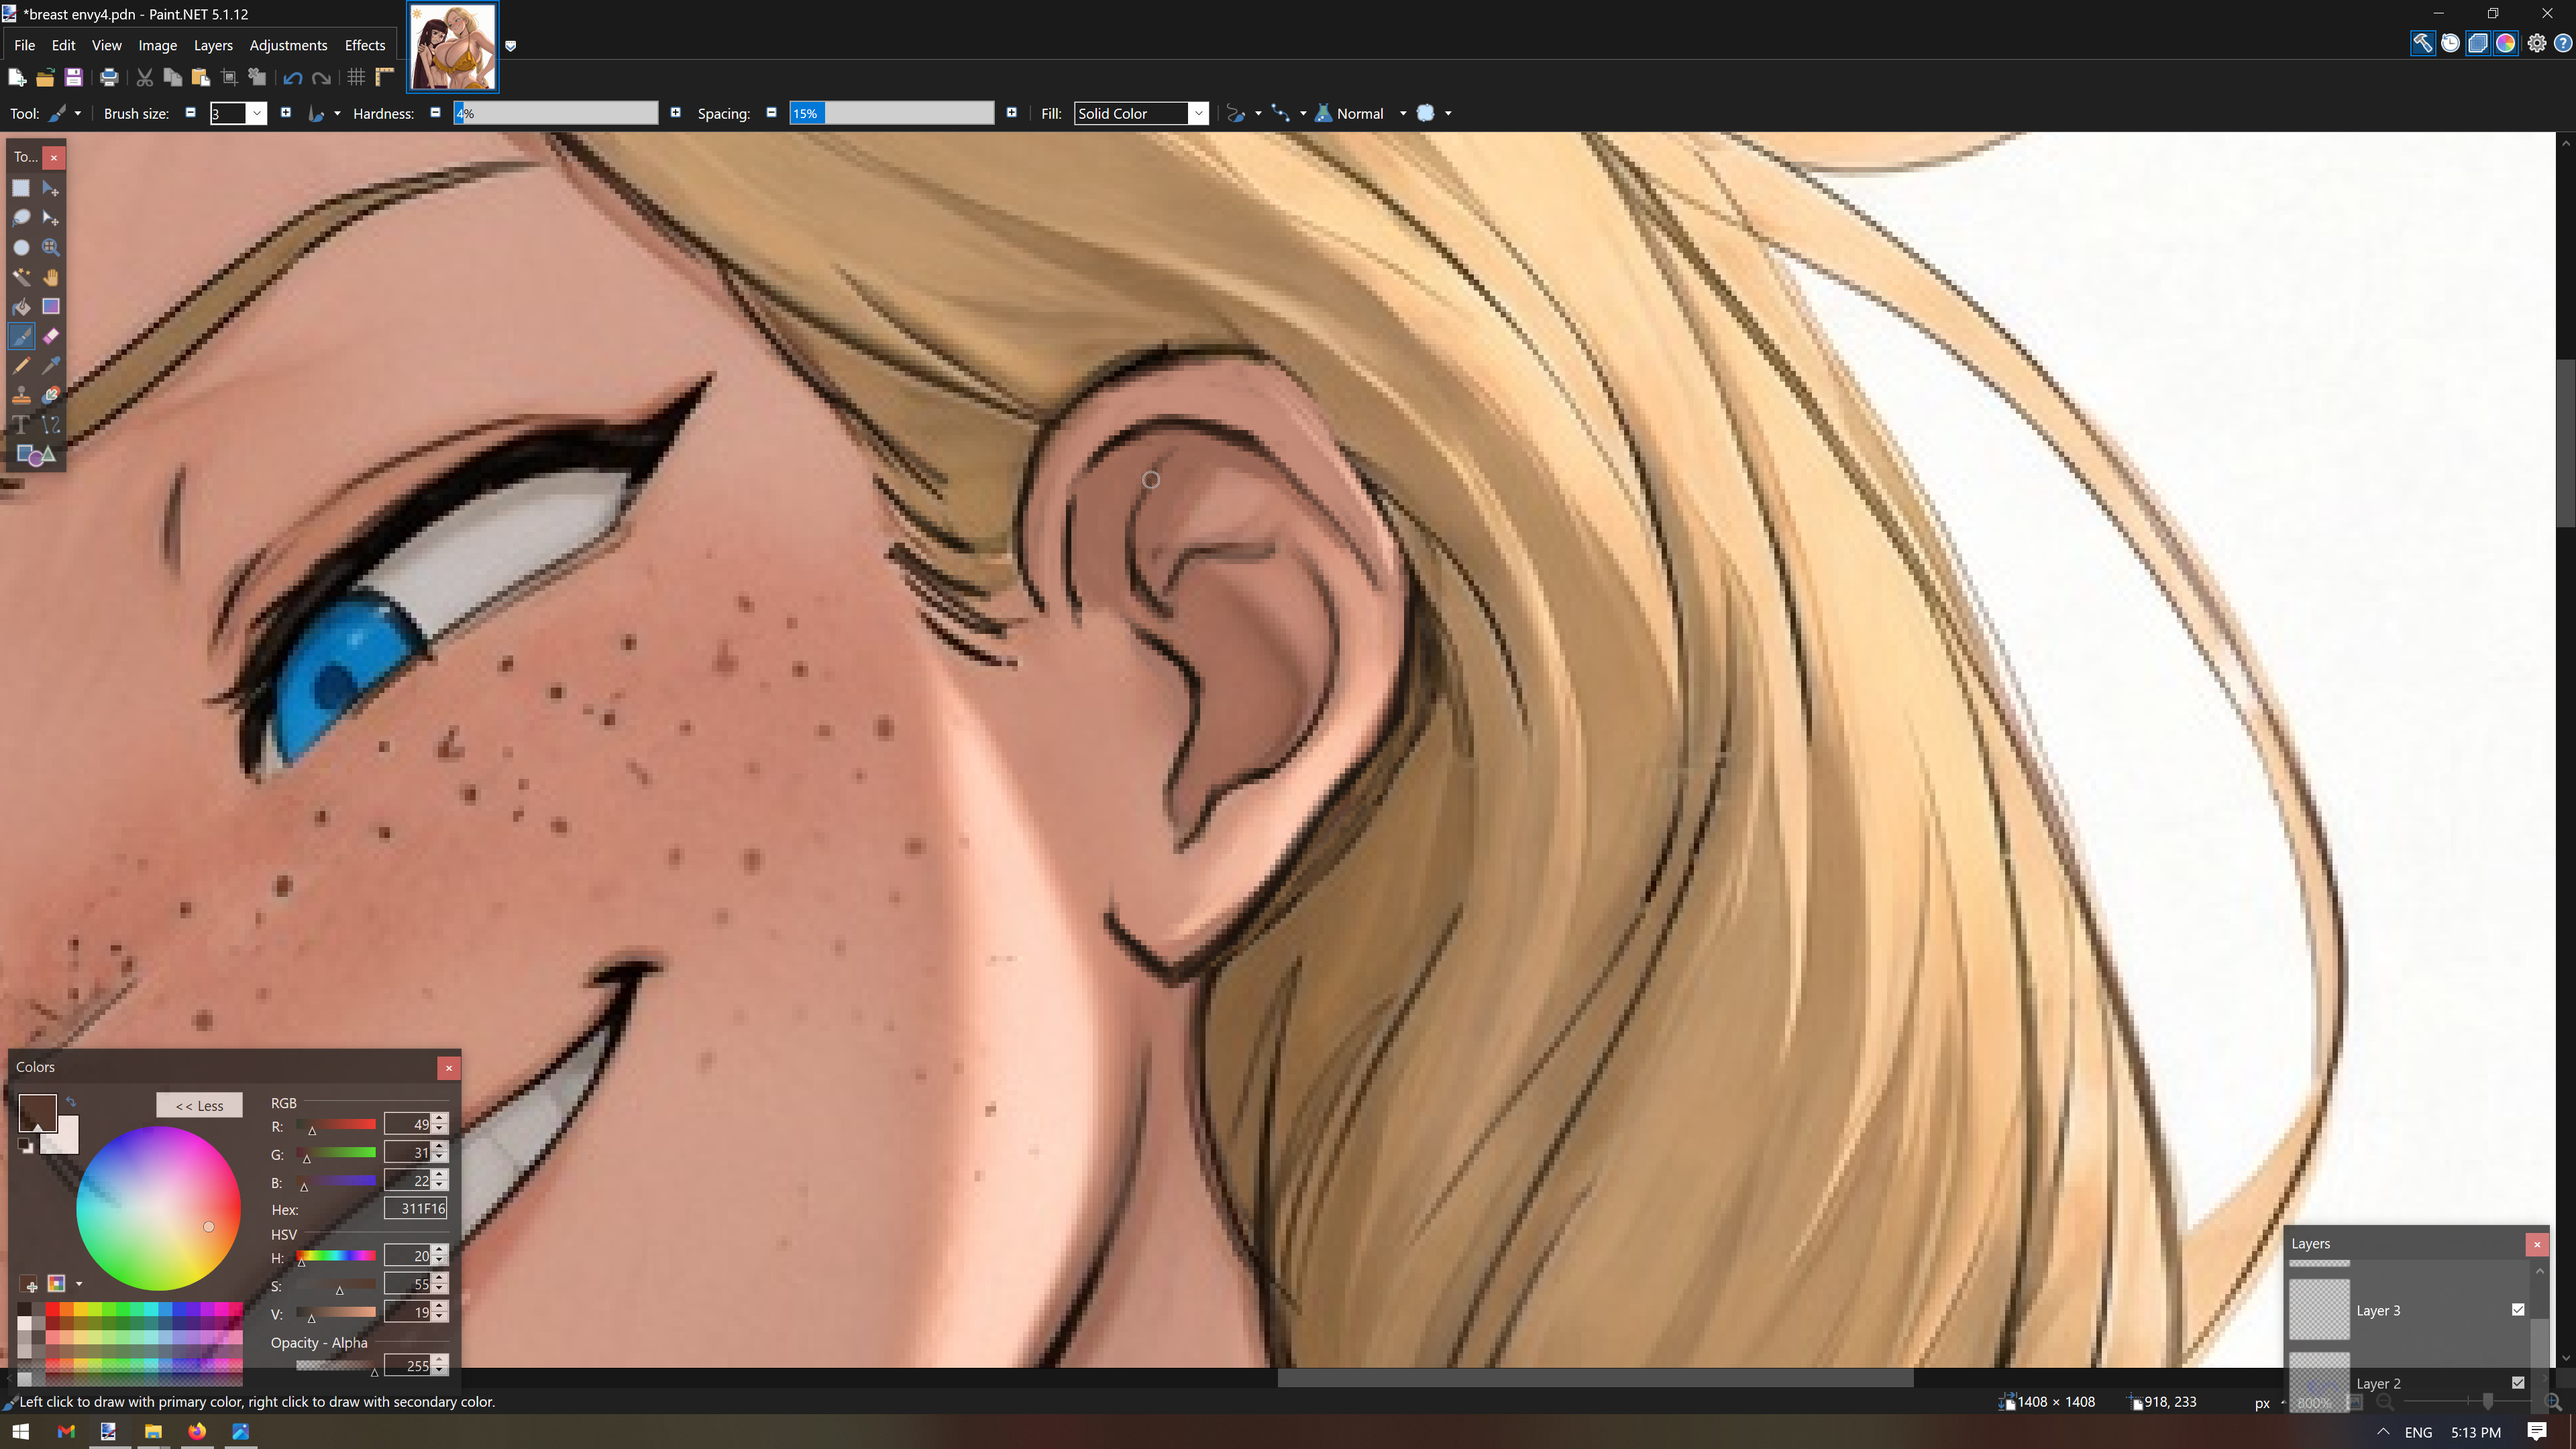
Task: Choose the Gradient tool
Action: (x=51, y=307)
